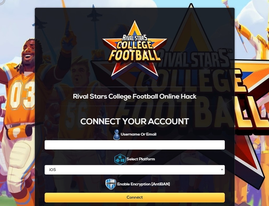Viewport: 269px width, 206px height.
Task: Toggle the Enable Encryption [AntiBAN] option
Action: tap(143, 184)
